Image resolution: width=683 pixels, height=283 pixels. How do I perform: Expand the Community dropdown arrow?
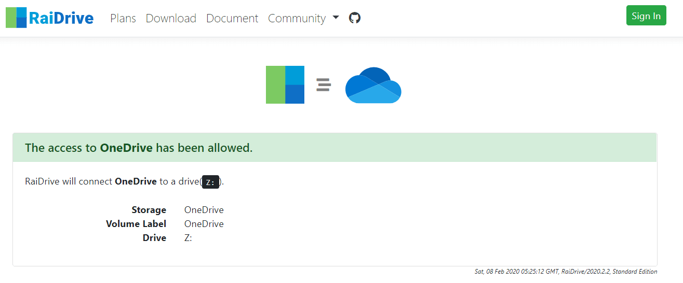coord(336,18)
